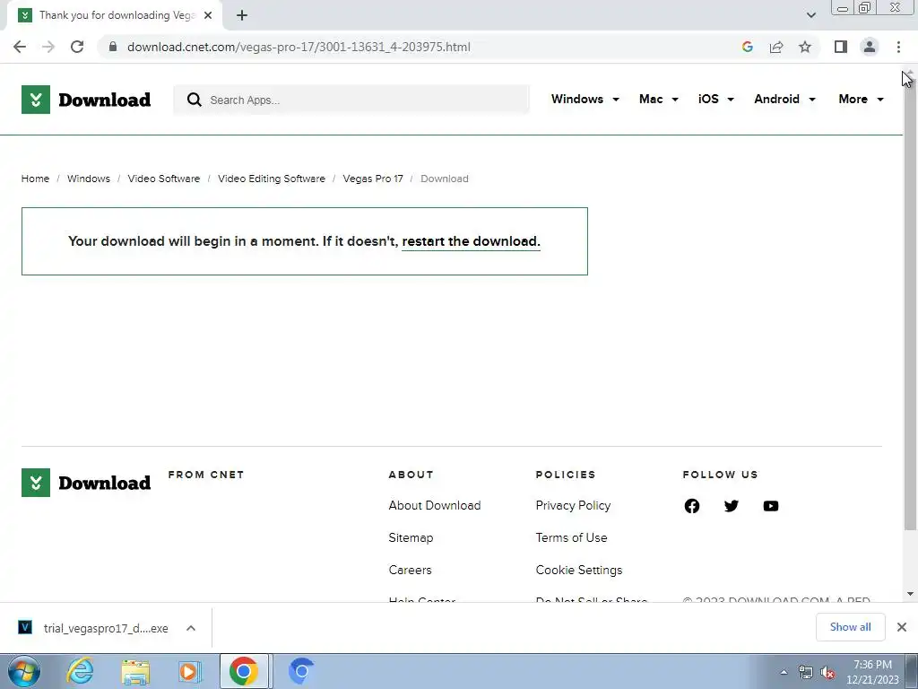View site information via the lock icon
Viewport: 918px width, 689px height.
pyautogui.click(x=113, y=47)
